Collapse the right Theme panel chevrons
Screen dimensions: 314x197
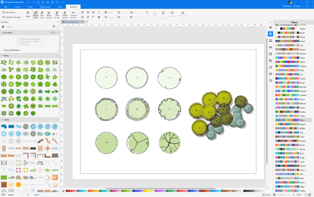[x=271, y=22]
